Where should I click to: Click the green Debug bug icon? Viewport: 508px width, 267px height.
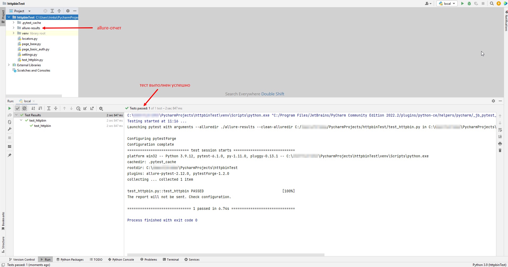[469, 3]
